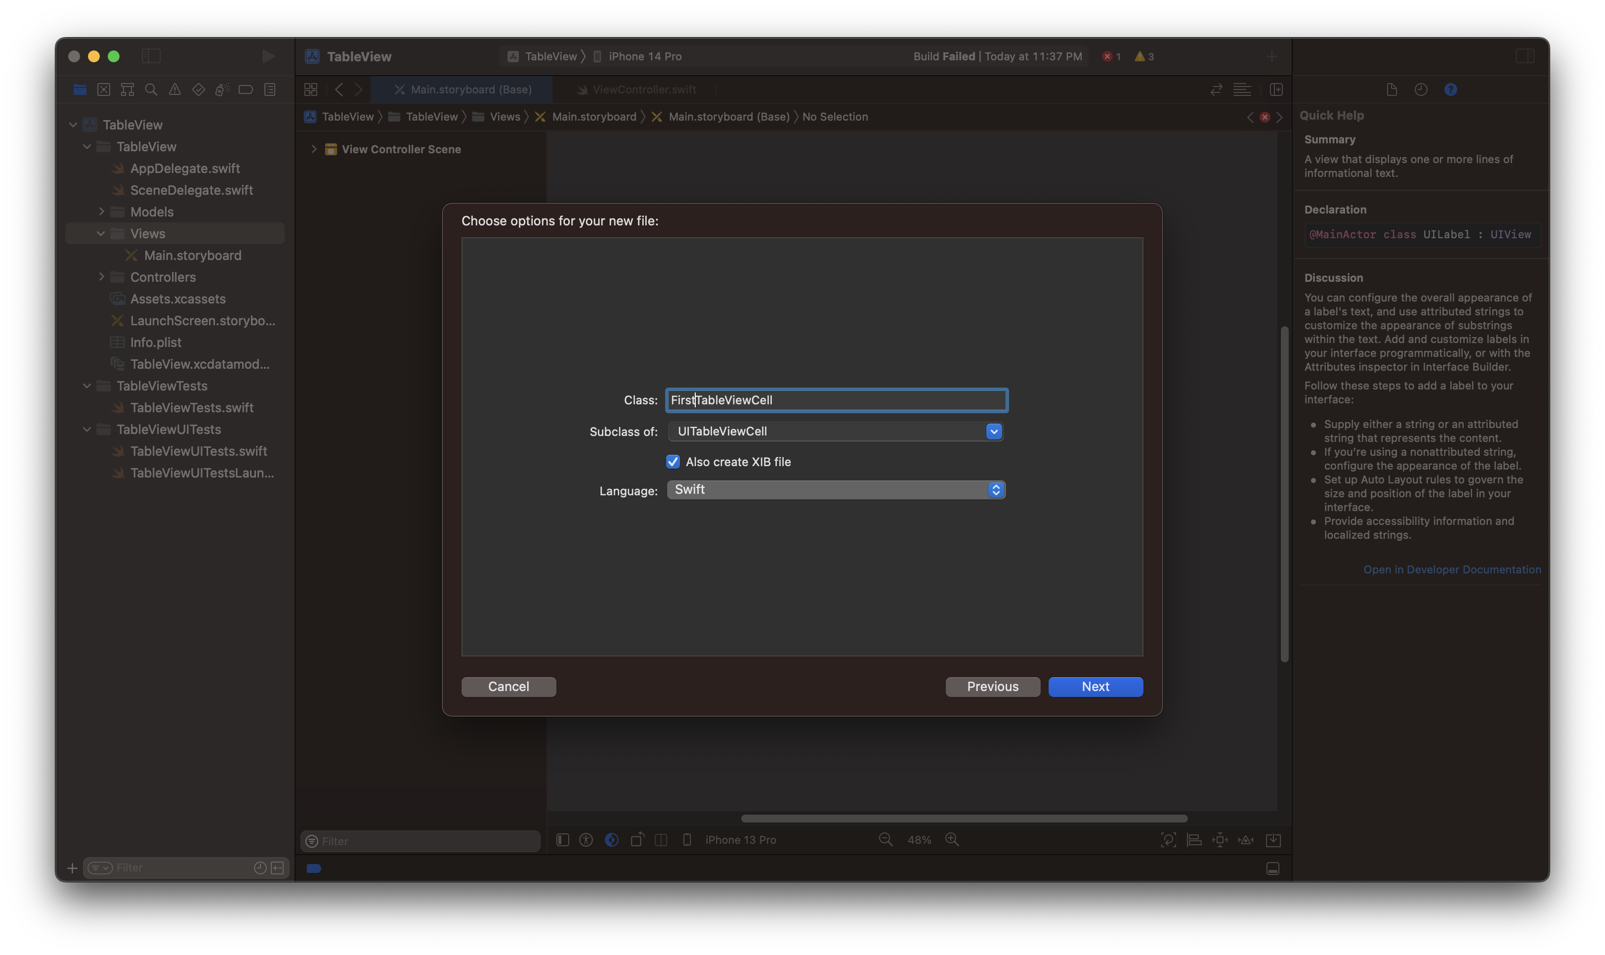Select the Main.storyboard (Base) tab
Screen dimensions: 1605x955
470,89
